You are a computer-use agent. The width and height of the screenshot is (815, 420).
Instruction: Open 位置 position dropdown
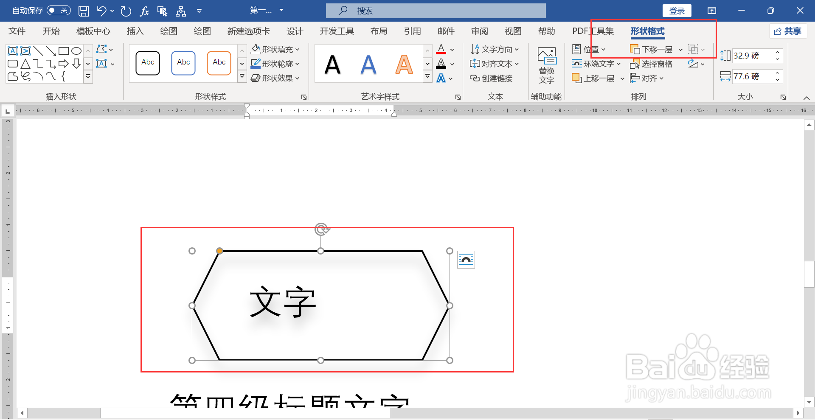point(589,50)
